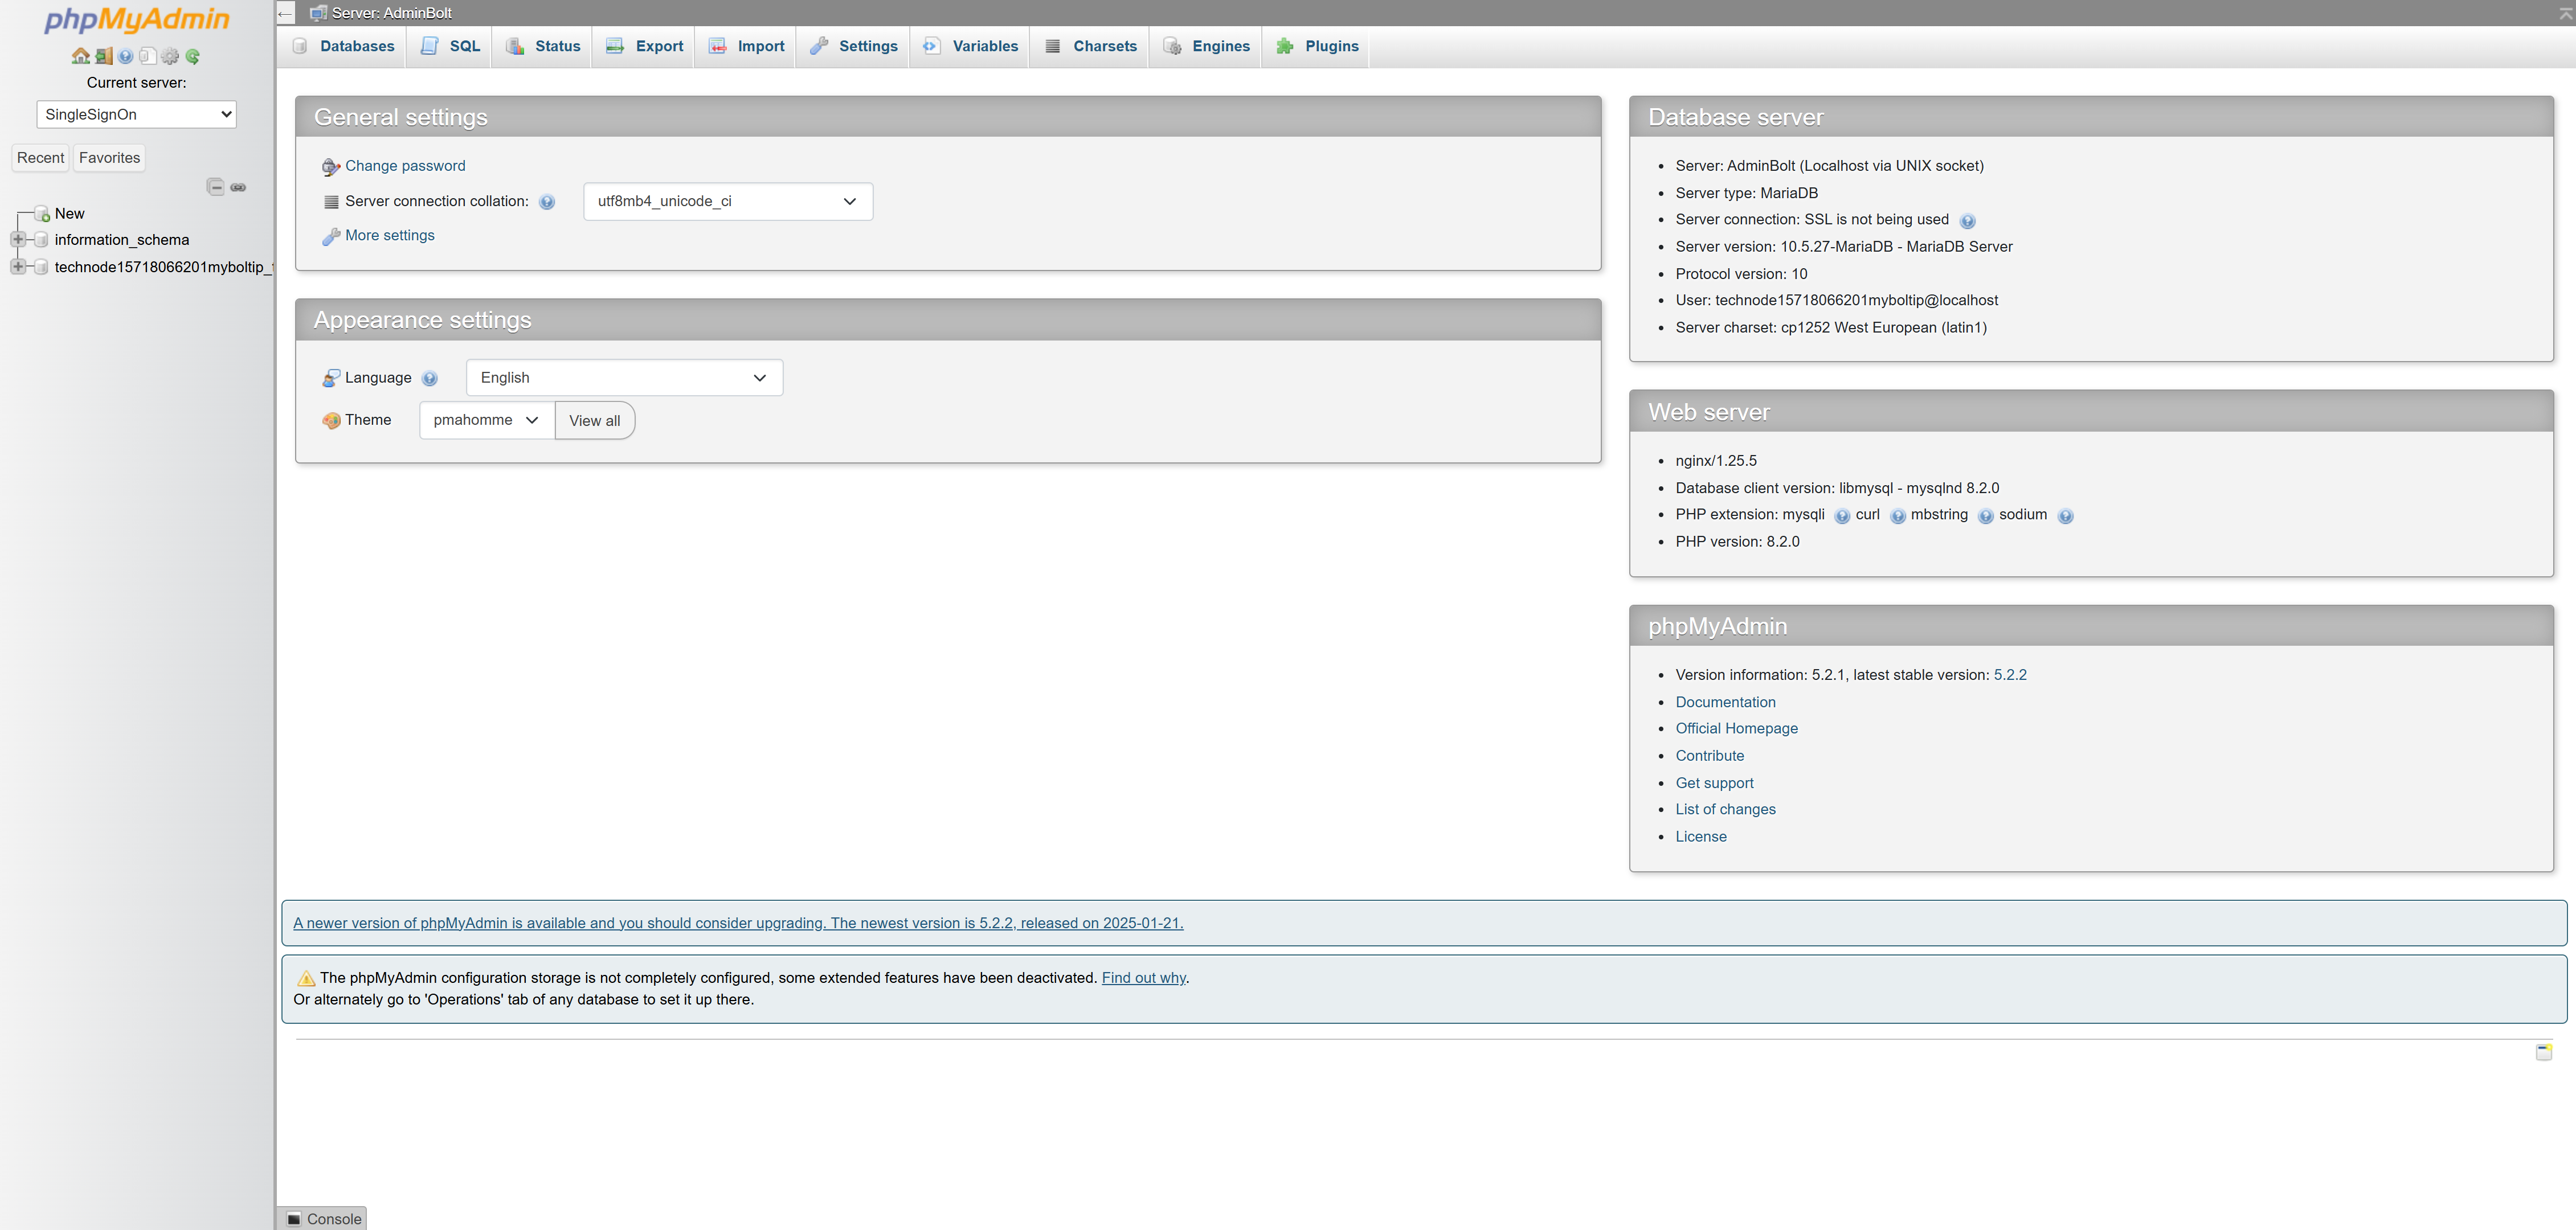Open the Theme selector showing pmahomme
Image resolution: width=2576 pixels, height=1230 pixels.
tap(485, 420)
